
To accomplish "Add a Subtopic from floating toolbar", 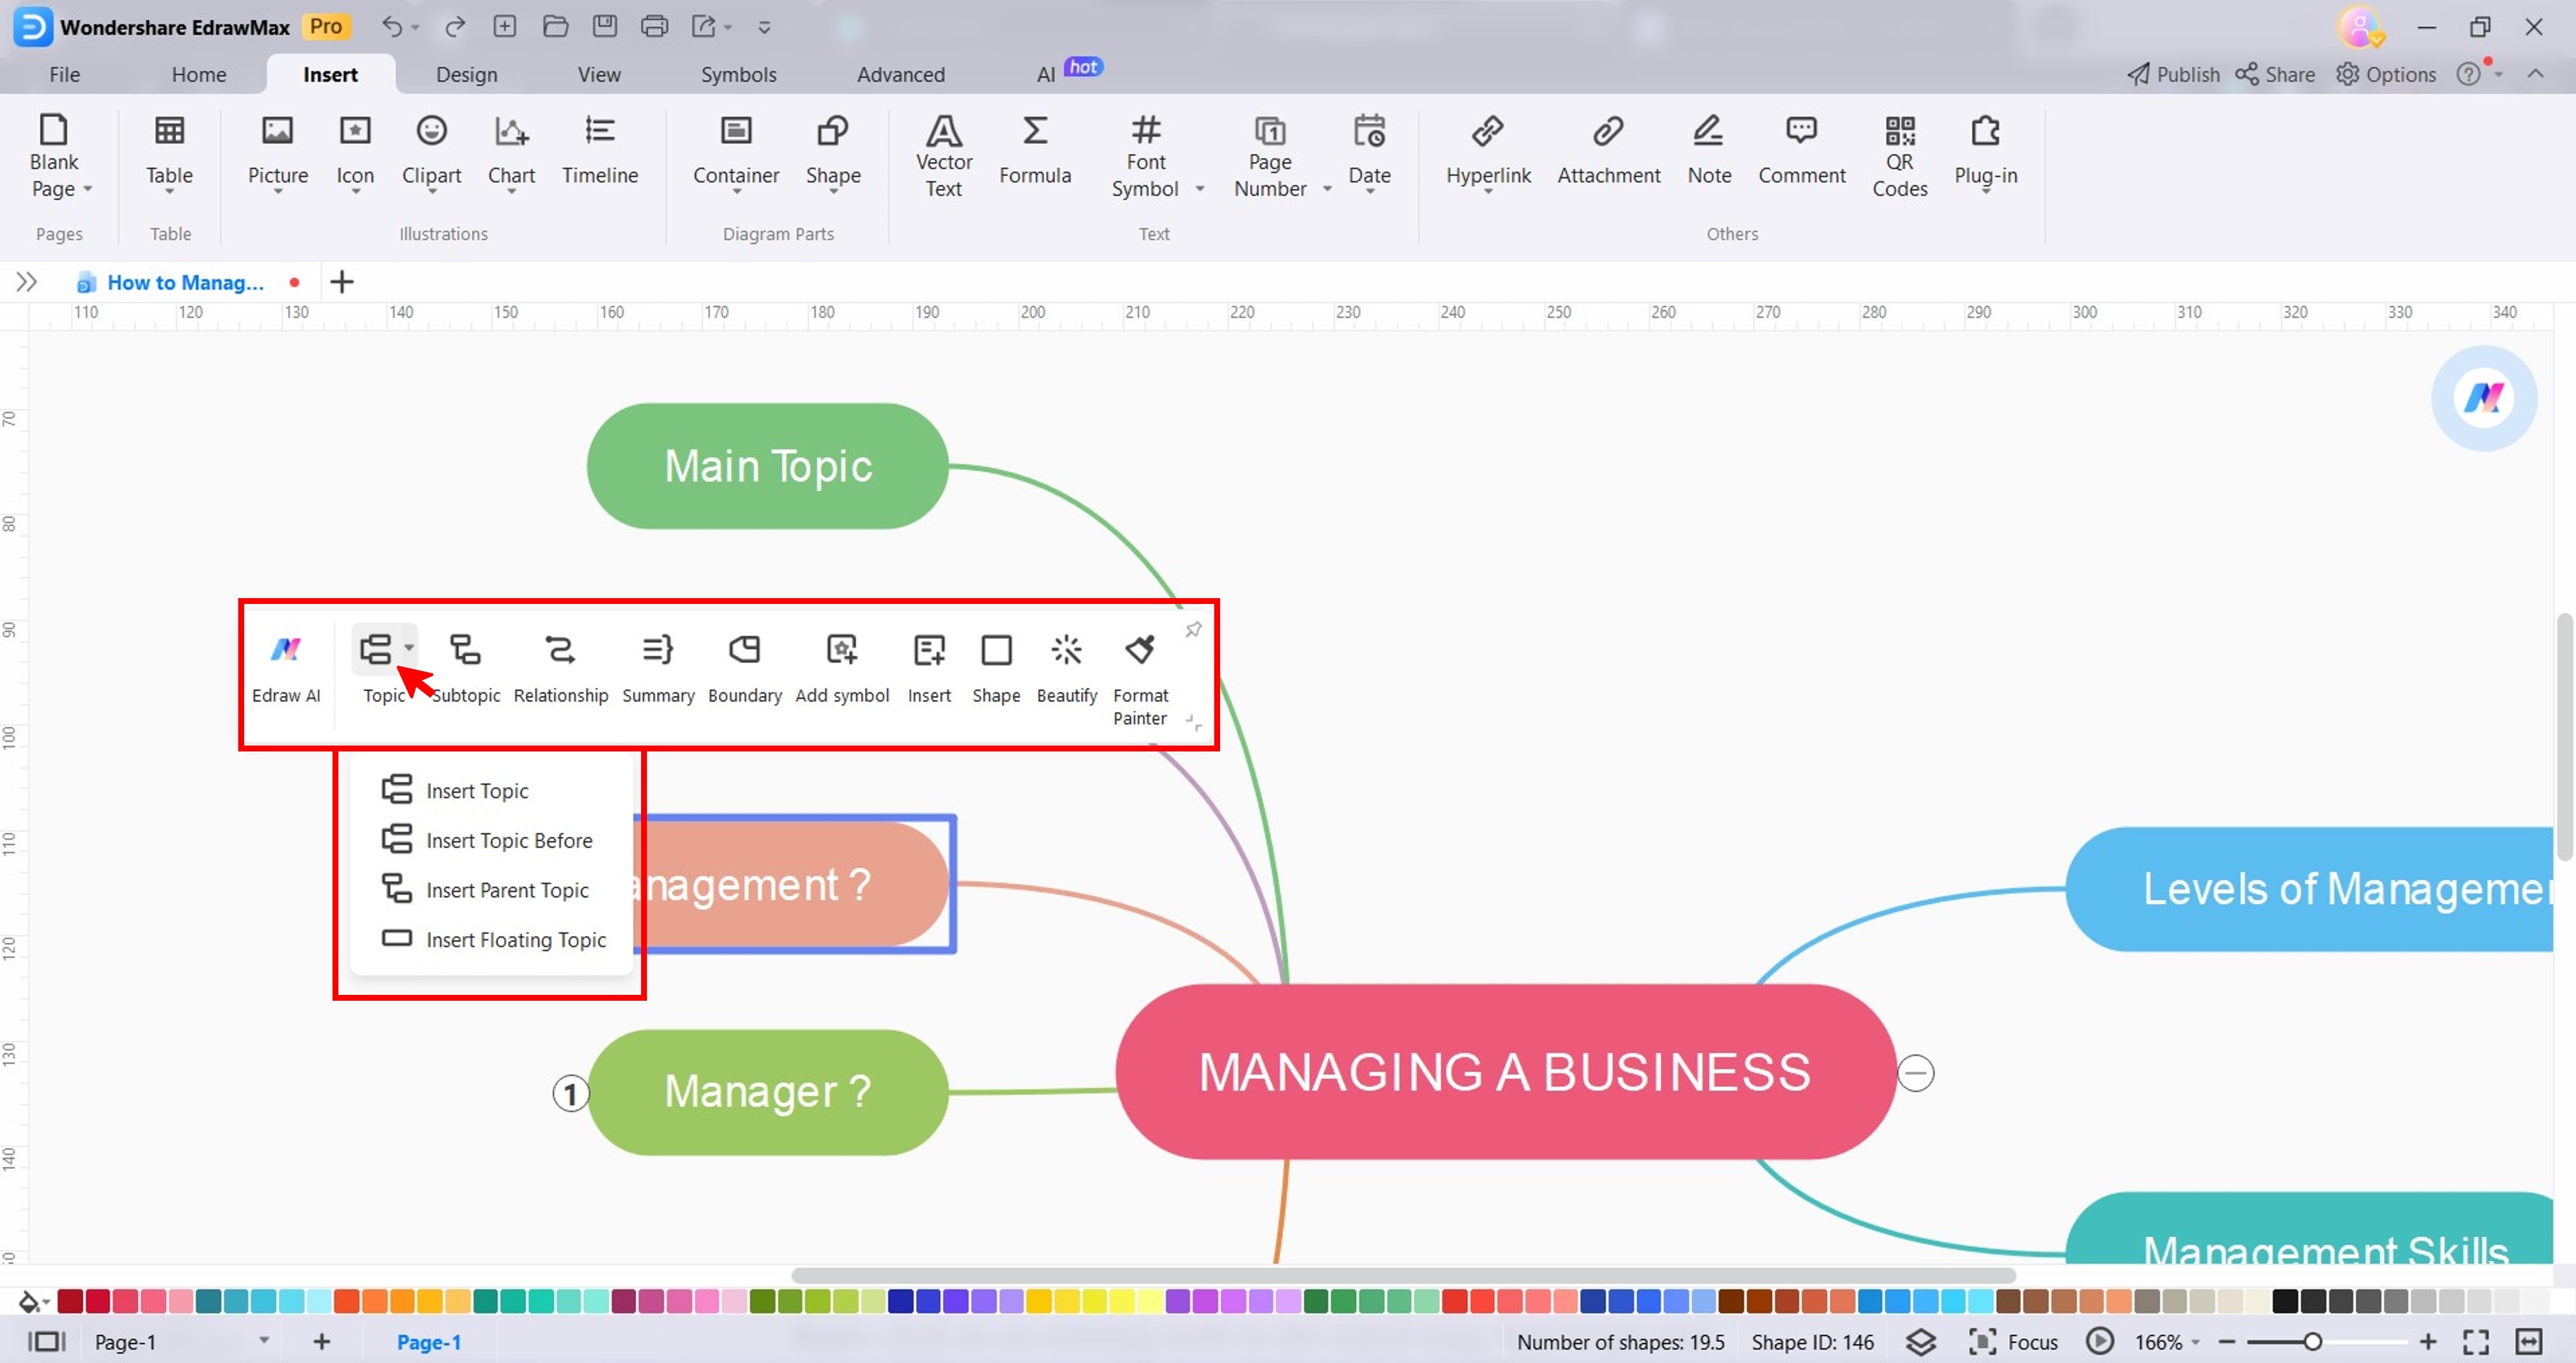I will (x=465, y=670).
